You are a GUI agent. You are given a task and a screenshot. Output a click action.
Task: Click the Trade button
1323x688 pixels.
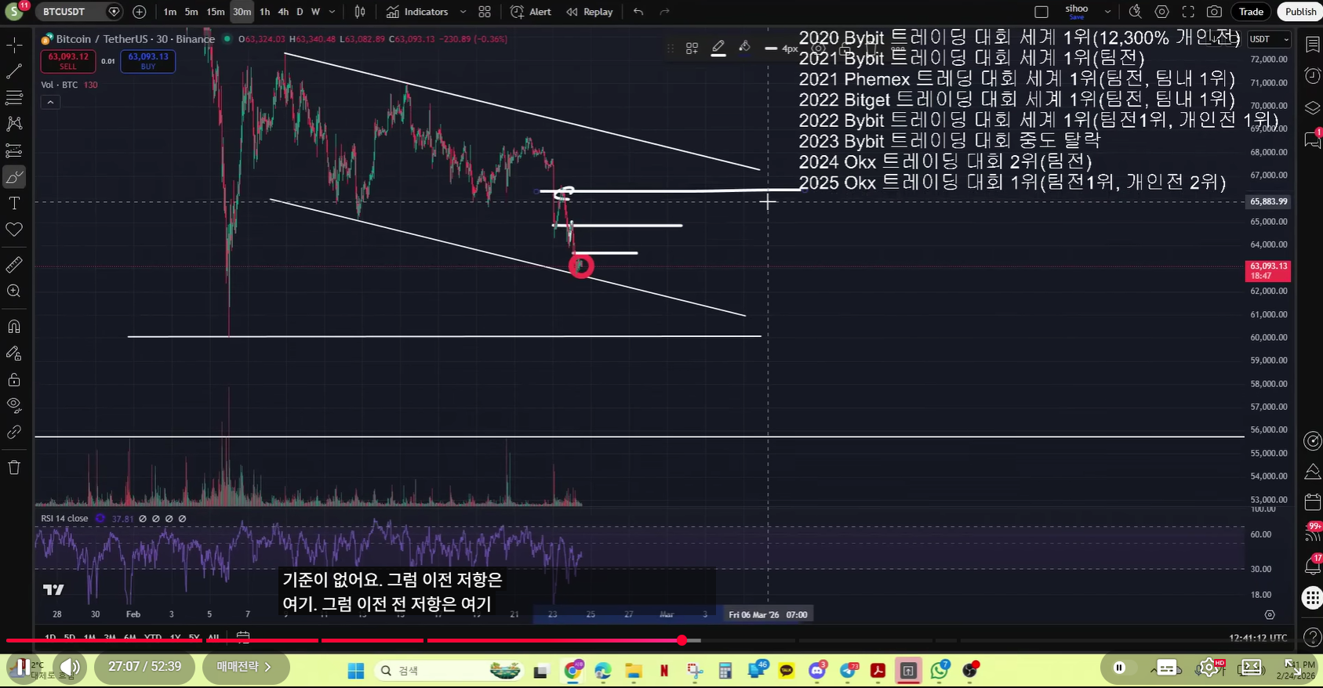click(x=1251, y=12)
